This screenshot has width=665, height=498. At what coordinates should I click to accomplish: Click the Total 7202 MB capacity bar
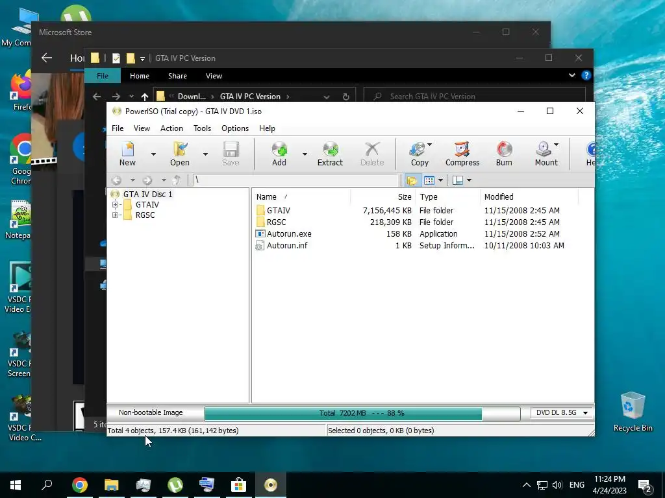362,413
